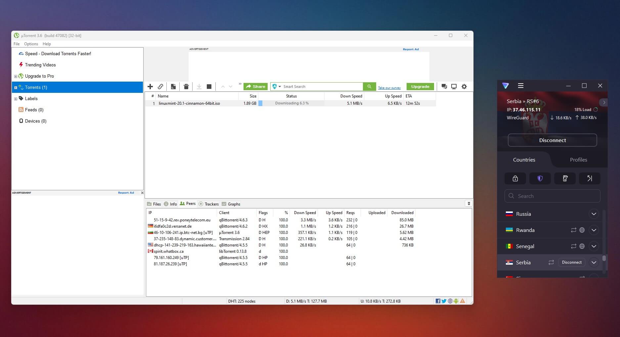Click the Create New Torrent icon

(173, 87)
